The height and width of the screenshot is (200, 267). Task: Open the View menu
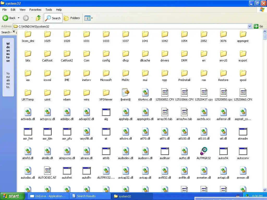pyautogui.click(x=22, y=10)
